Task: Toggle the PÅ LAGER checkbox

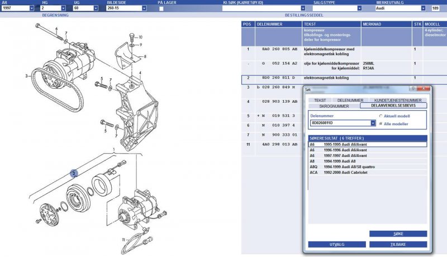Action: point(161,9)
